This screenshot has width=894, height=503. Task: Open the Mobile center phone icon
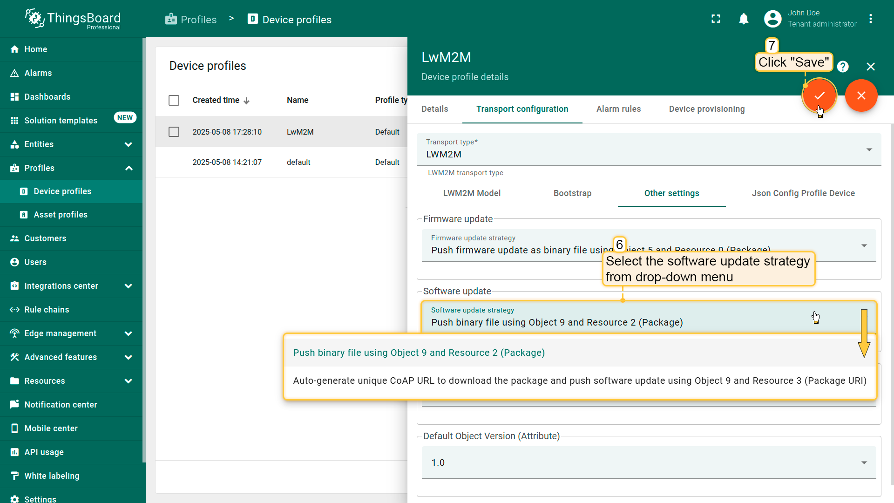click(14, 428)
